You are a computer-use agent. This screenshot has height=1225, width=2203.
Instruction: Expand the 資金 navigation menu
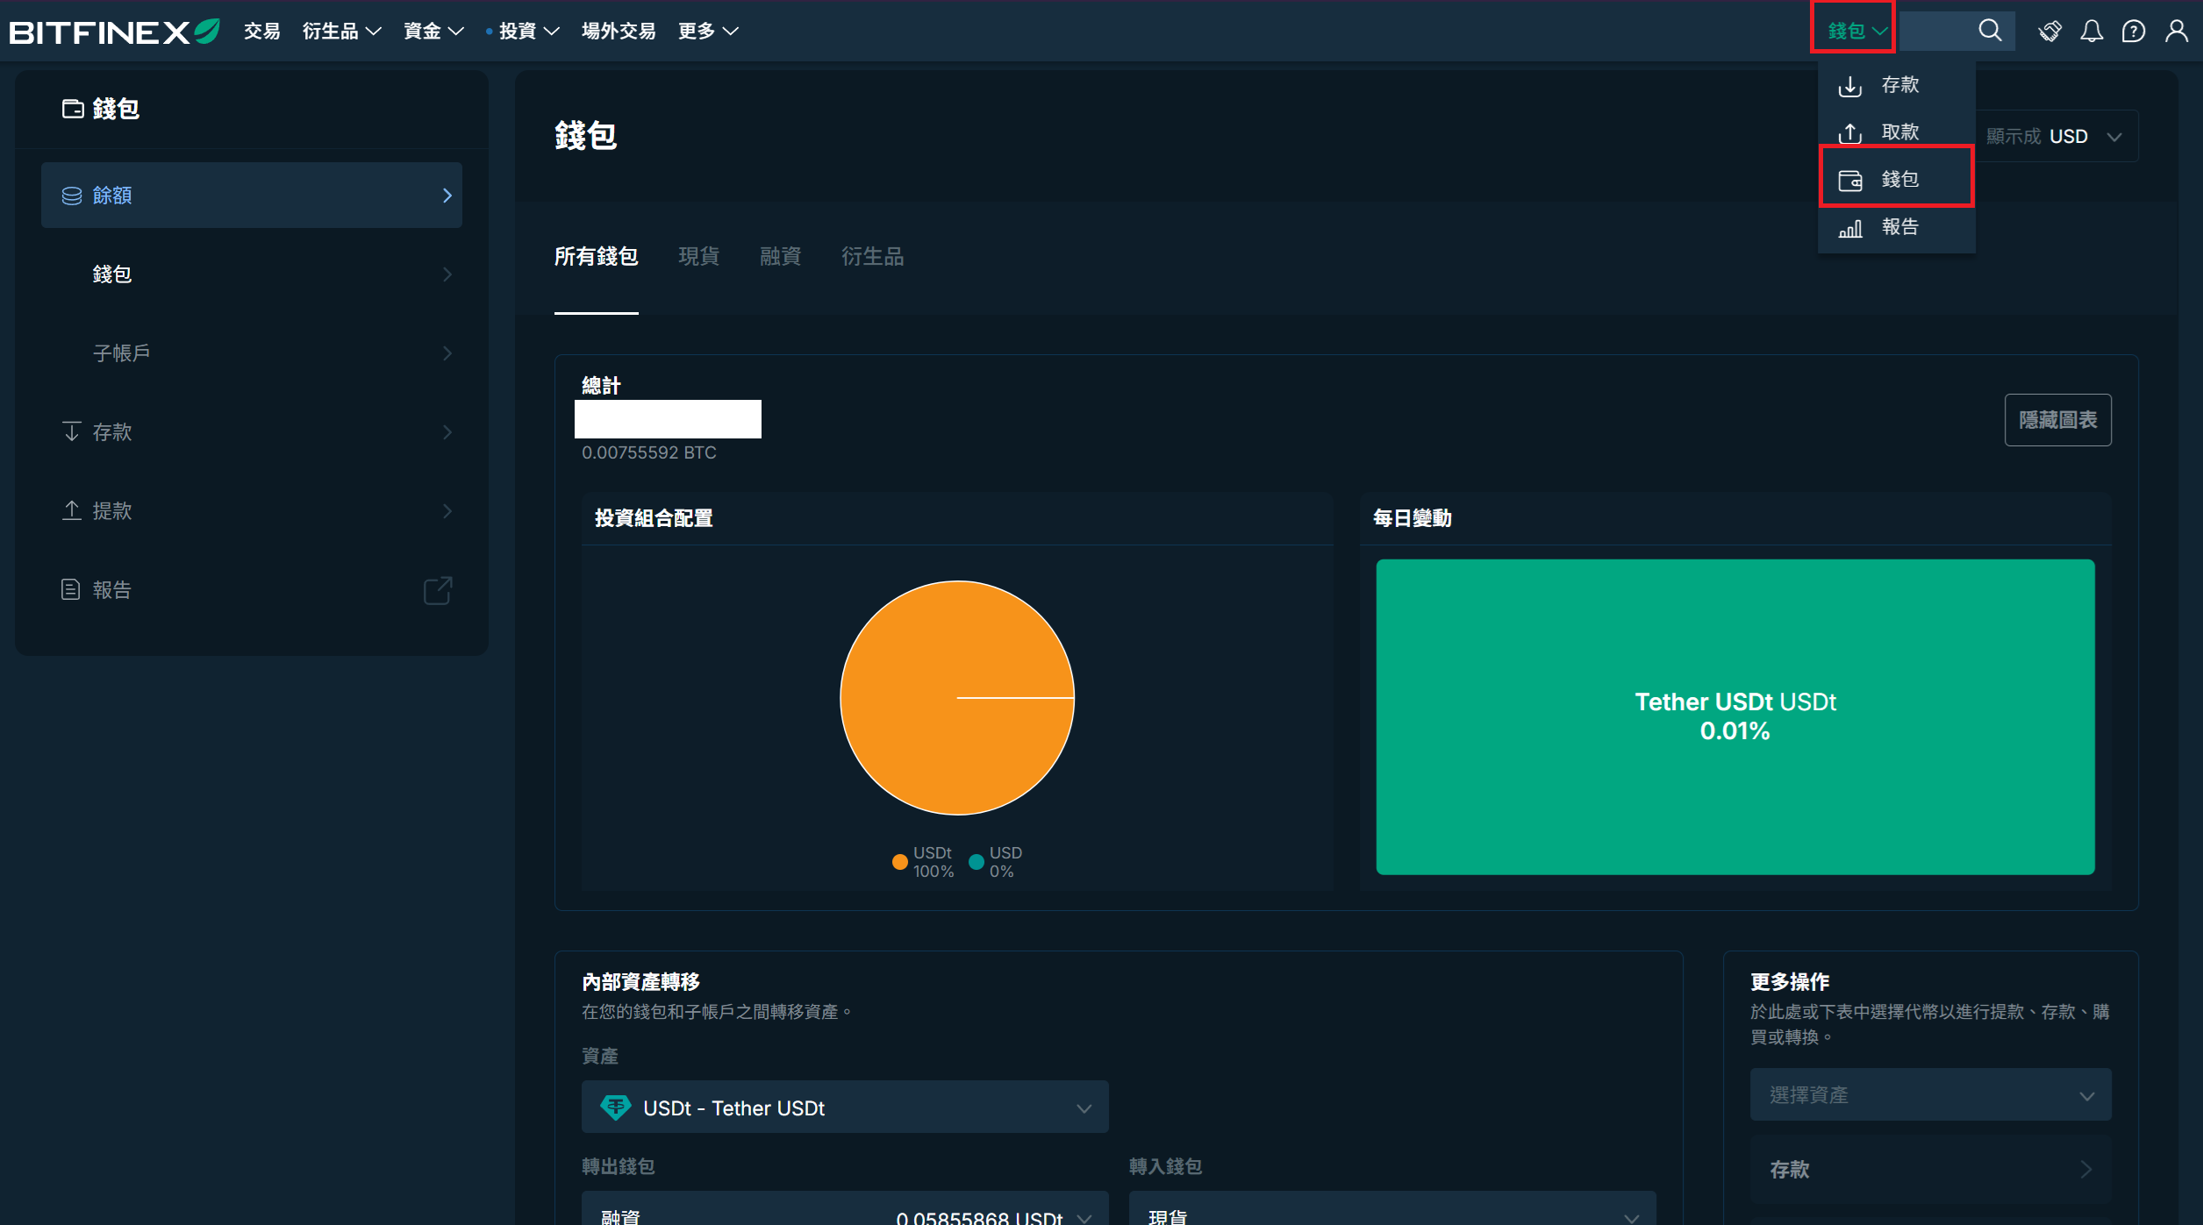click(433, 32)
